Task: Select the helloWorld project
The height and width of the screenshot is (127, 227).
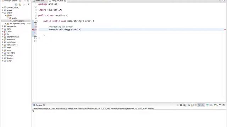Action: tap(11, 42)
